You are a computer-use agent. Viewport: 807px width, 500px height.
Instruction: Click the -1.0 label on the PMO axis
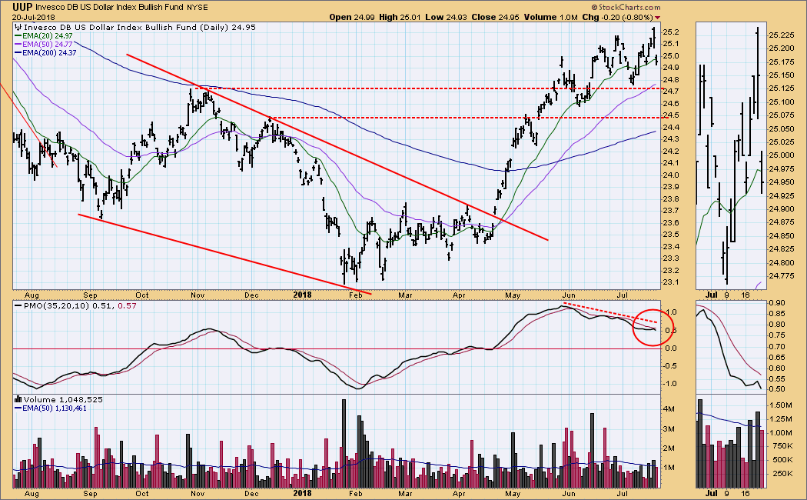[x=672, y=384]
